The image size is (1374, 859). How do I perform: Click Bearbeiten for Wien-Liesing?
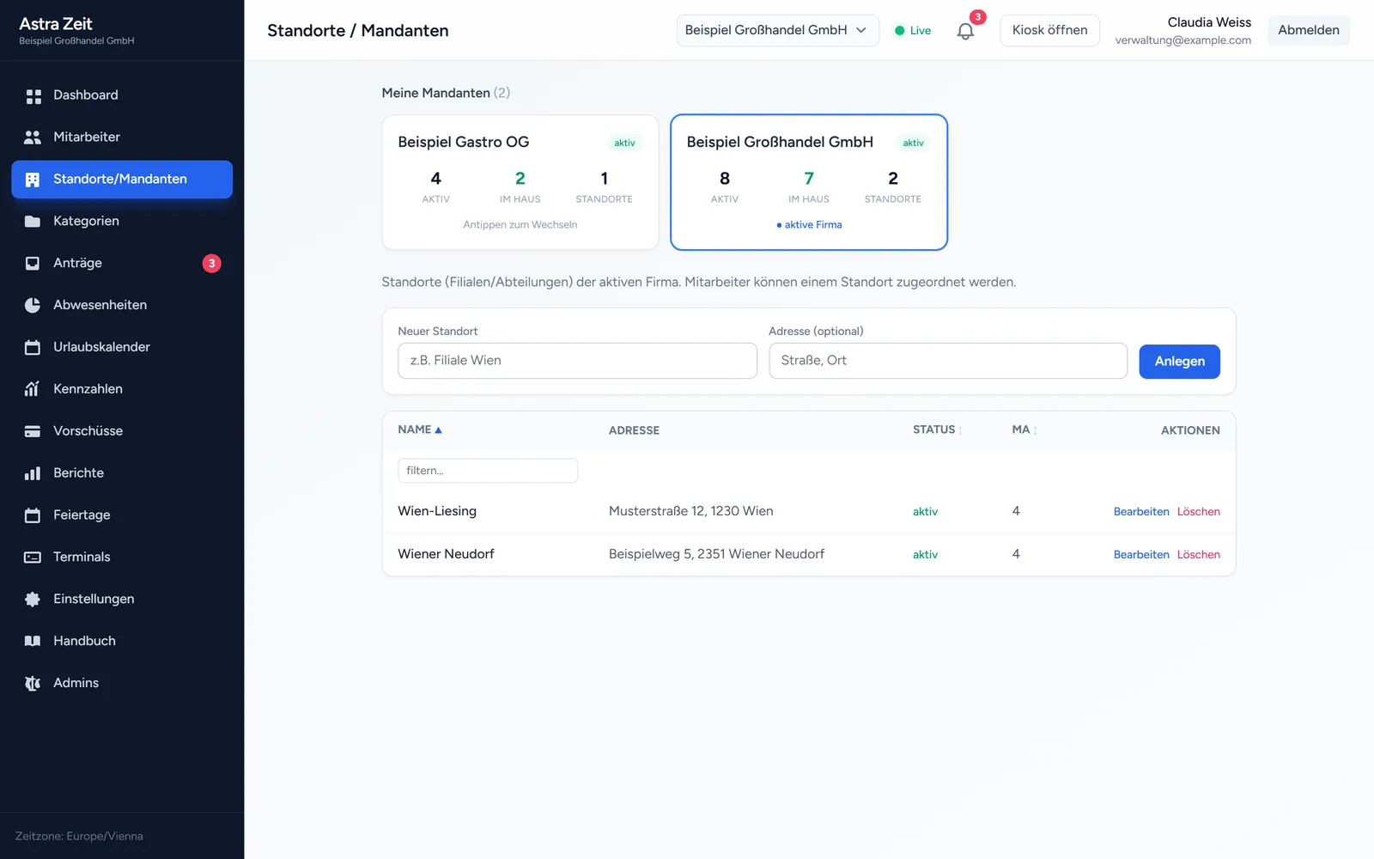point(1141,512)
